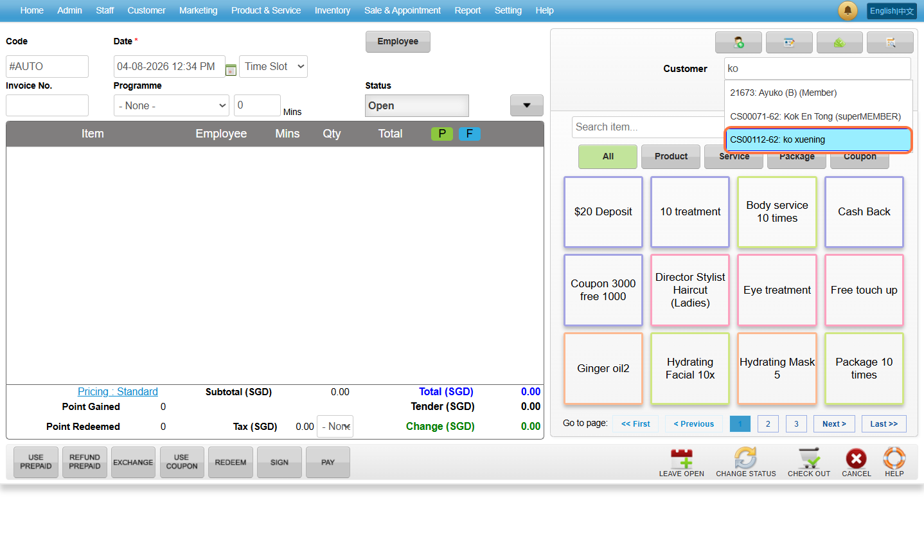
Task: Add the Cash Back item
Action: click(864, 212)
